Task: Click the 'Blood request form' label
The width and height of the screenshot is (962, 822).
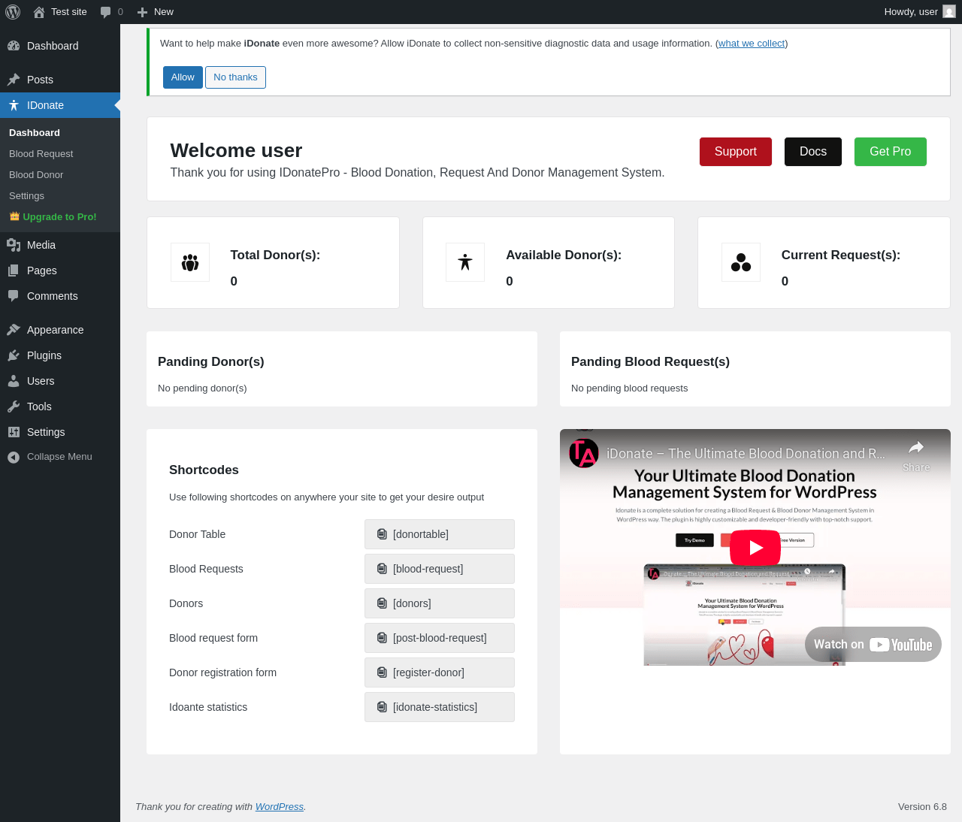Action: (x=213, y=638)
